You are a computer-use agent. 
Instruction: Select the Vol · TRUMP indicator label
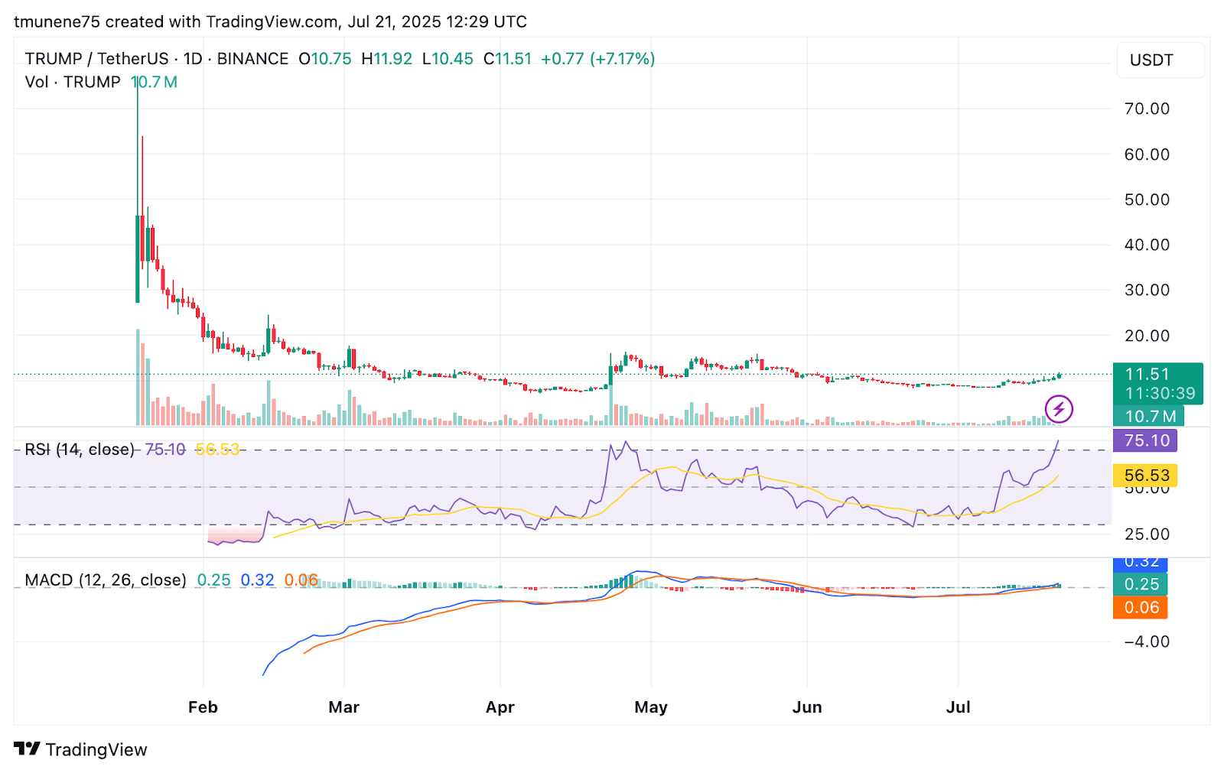[x=73, y=82]
